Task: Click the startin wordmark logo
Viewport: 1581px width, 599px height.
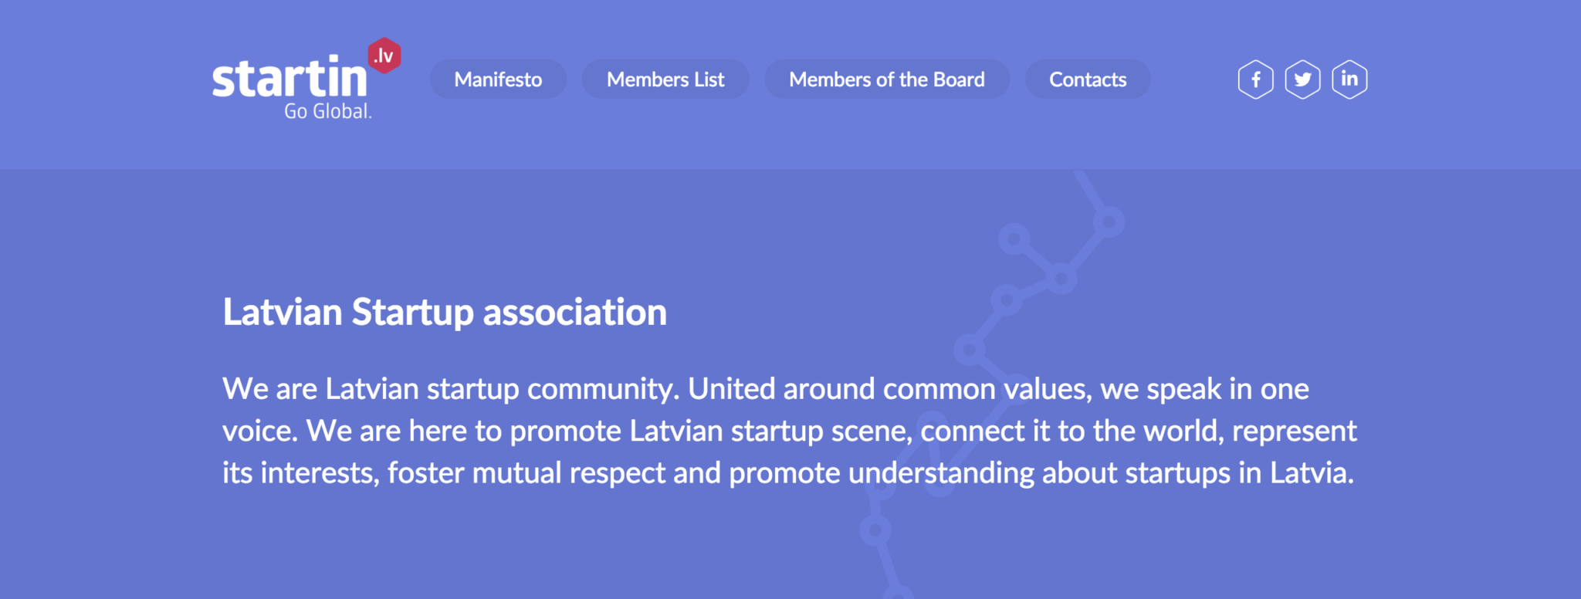Action: pyautogui.click(x=289, y=79)
